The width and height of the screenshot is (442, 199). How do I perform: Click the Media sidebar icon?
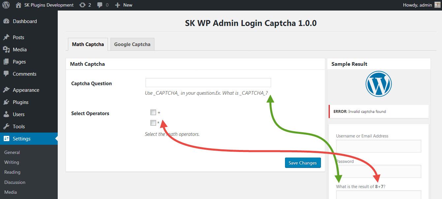click(x=6, y=50)
